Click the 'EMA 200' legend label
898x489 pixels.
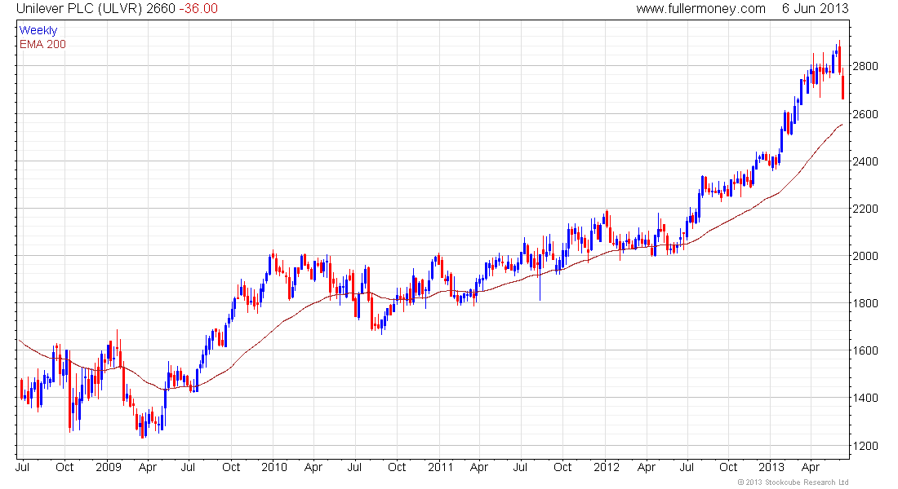42,44
